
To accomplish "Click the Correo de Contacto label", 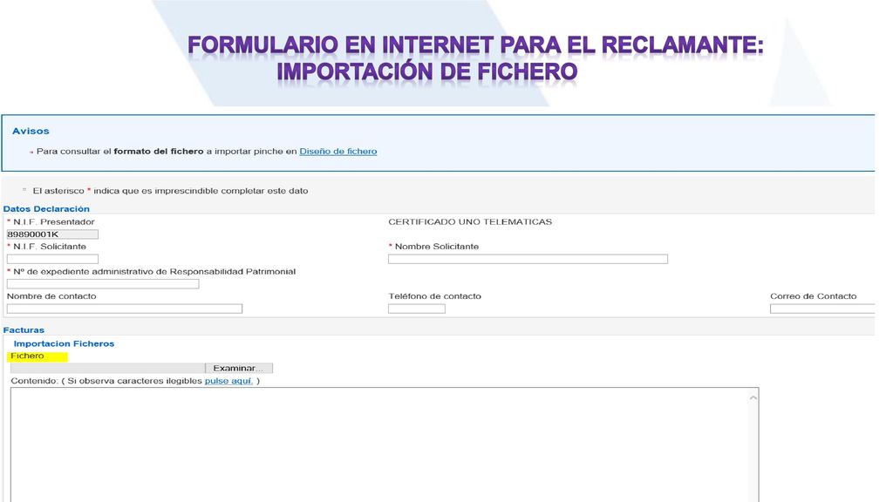I will pos(814,296).
